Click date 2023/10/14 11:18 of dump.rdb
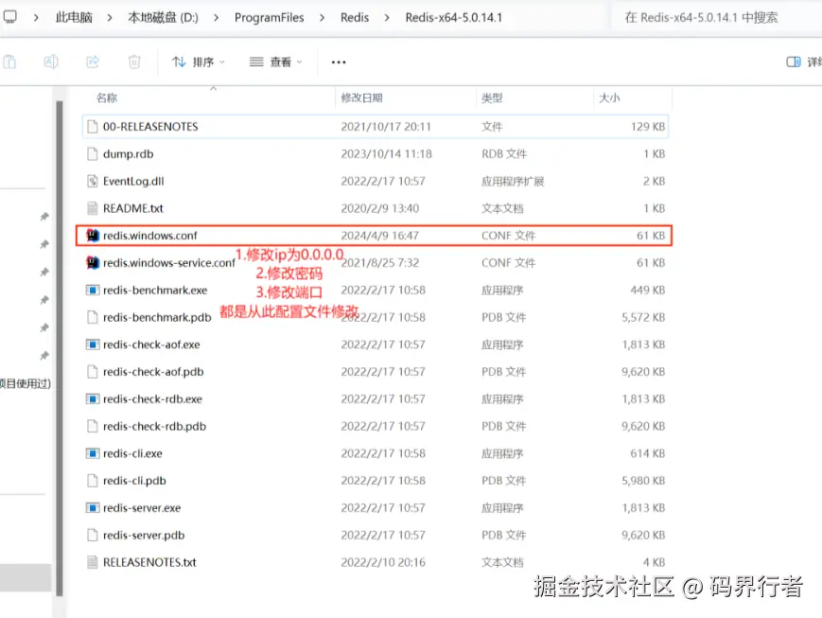The height and width of the screenshot is (618, 822). [386, 153]
